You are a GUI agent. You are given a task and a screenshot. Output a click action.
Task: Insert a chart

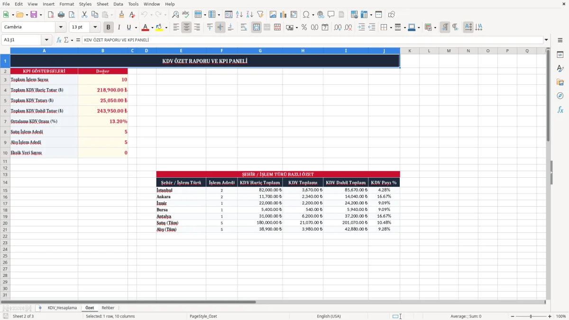click(x=284, y=15)
